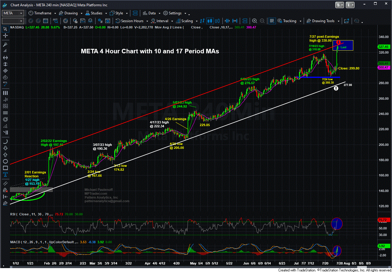Expand the Style dropdown arrow

(127, 13)
